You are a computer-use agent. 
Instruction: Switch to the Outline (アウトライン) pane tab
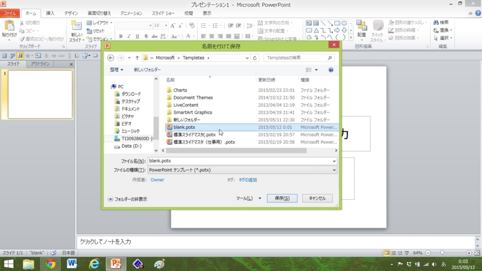40,64
